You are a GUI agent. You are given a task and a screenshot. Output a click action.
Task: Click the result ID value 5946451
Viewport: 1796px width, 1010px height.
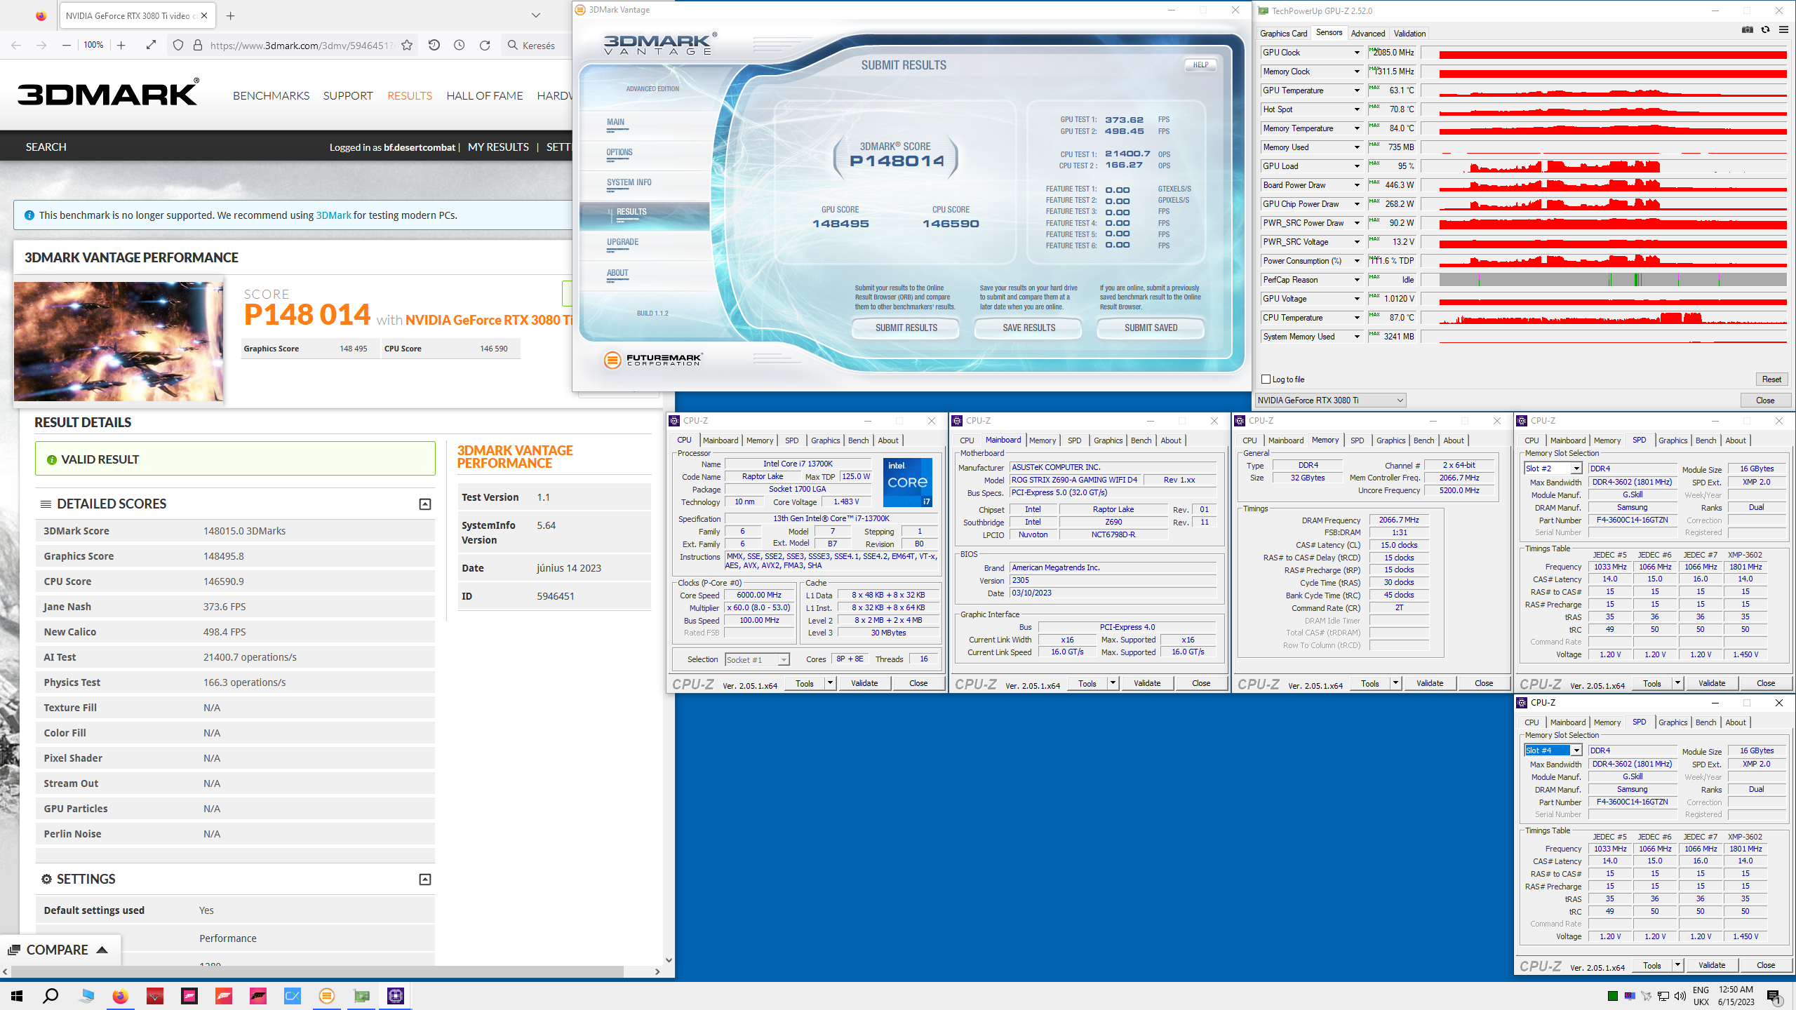[x=556, y=596]
